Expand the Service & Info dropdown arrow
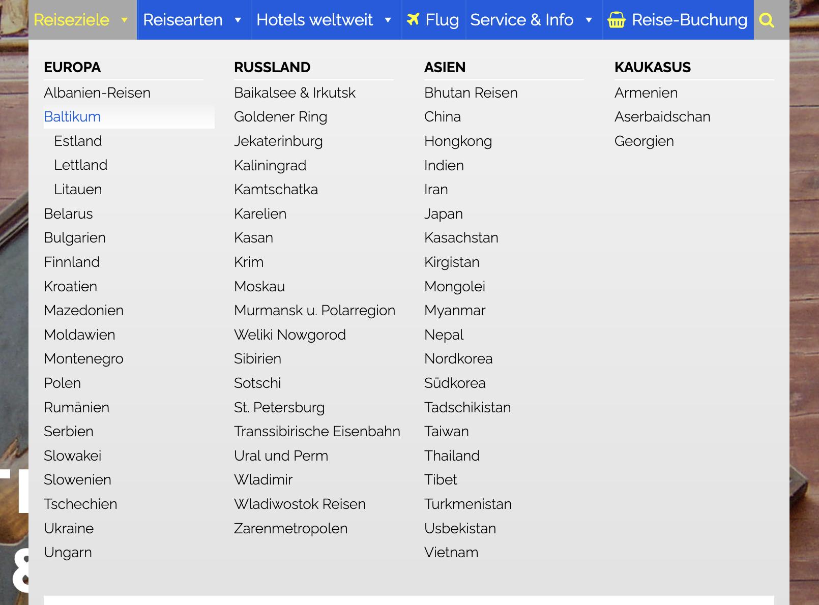 [x=589, y=20]
